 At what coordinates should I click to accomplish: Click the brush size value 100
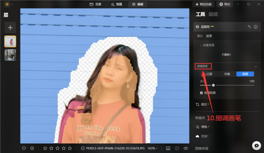pyautogui.click(x=252, y=81)
